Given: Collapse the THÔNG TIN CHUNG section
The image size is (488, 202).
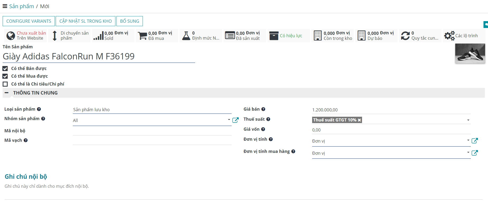Looking at the screenshot, I should (x=7, y=93).
